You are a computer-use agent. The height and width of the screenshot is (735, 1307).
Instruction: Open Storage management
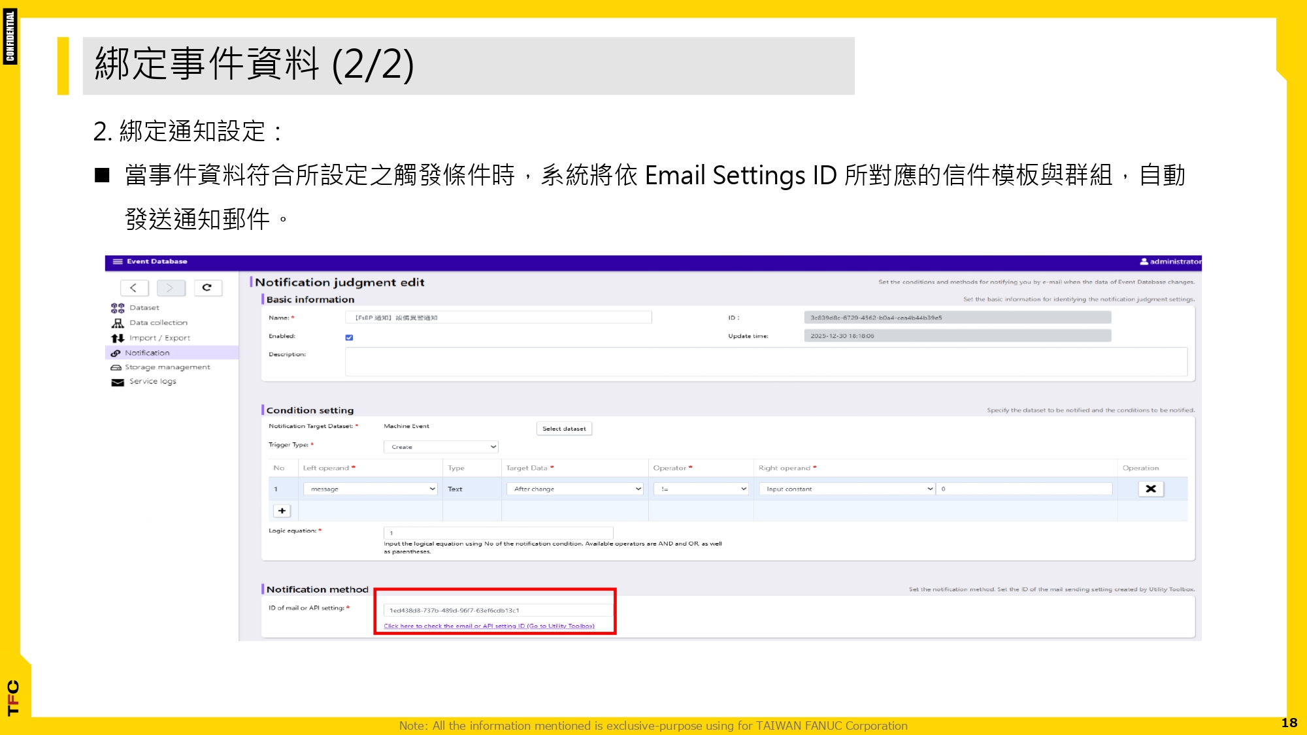click(169, 367)
